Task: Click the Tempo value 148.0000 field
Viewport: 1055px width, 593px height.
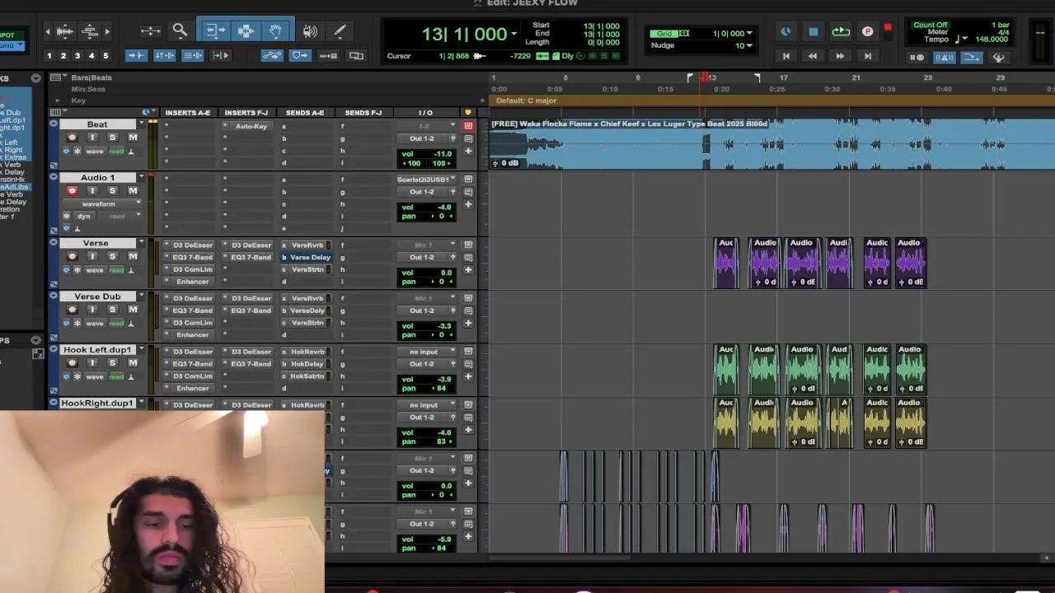Action: click(992, 40)
